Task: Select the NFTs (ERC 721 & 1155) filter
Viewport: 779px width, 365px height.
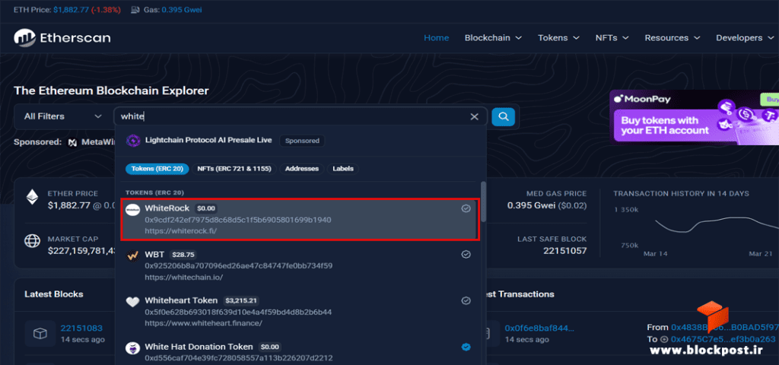Action: [x=234, y=169]
